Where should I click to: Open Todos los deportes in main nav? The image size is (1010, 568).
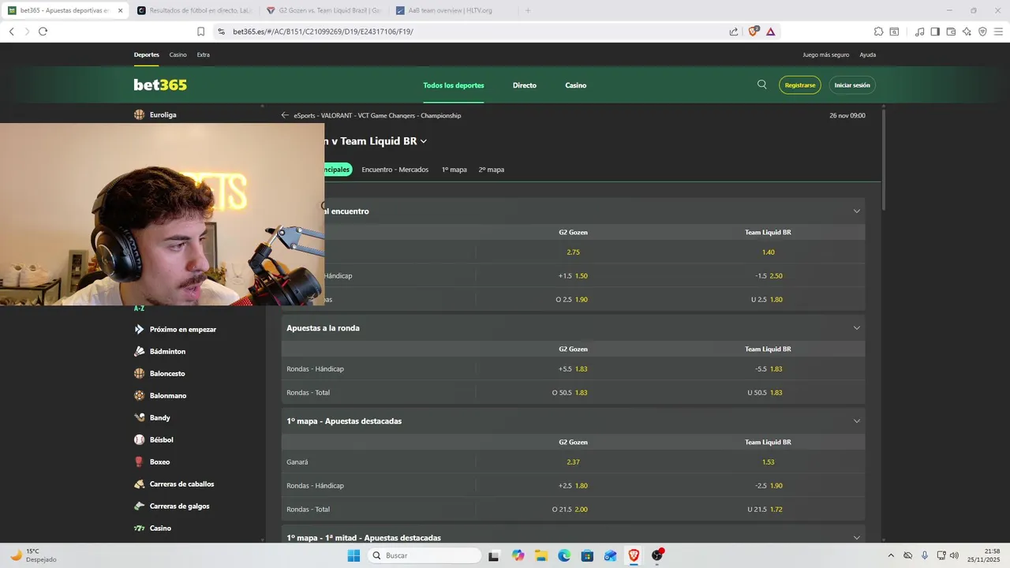454,85
